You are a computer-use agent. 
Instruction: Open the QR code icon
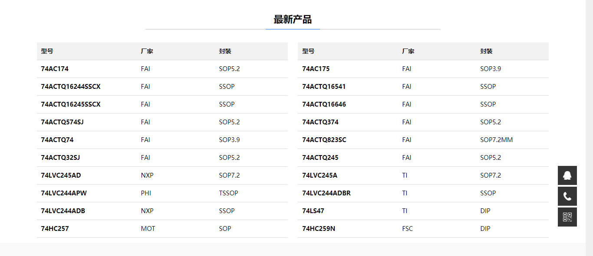(567, 217)
